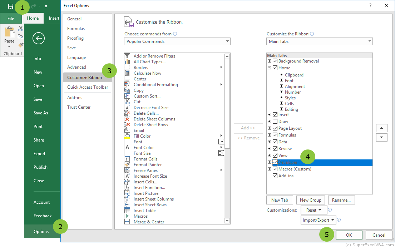395x247 pixels.
Task: Open the Quick Access Toolbar category
Action: click(88, 87)
